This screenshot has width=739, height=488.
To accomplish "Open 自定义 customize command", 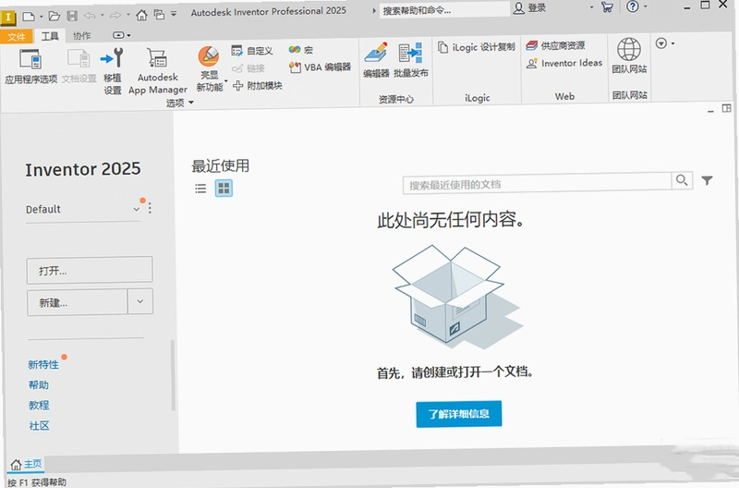I will click(x=252, y=51).
